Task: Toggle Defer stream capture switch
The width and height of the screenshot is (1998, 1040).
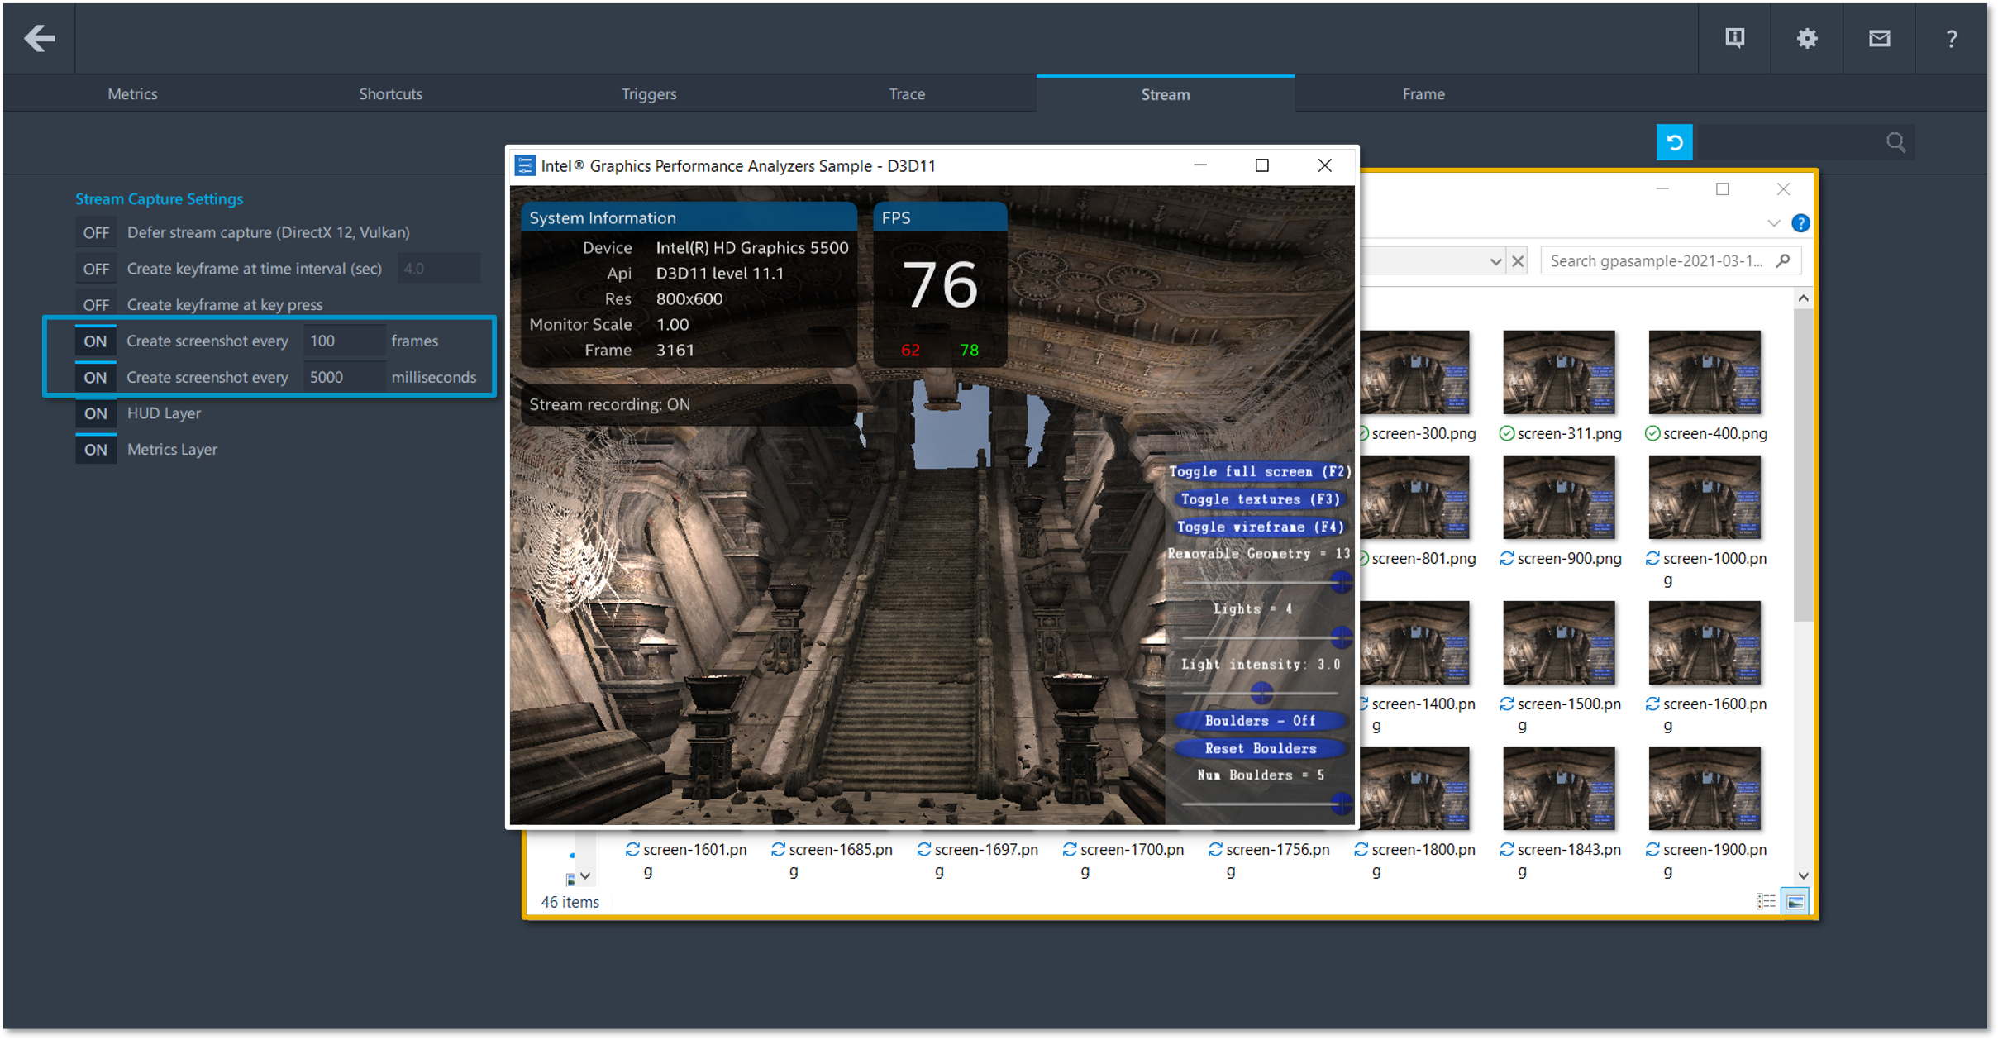Action: point(96,232)
